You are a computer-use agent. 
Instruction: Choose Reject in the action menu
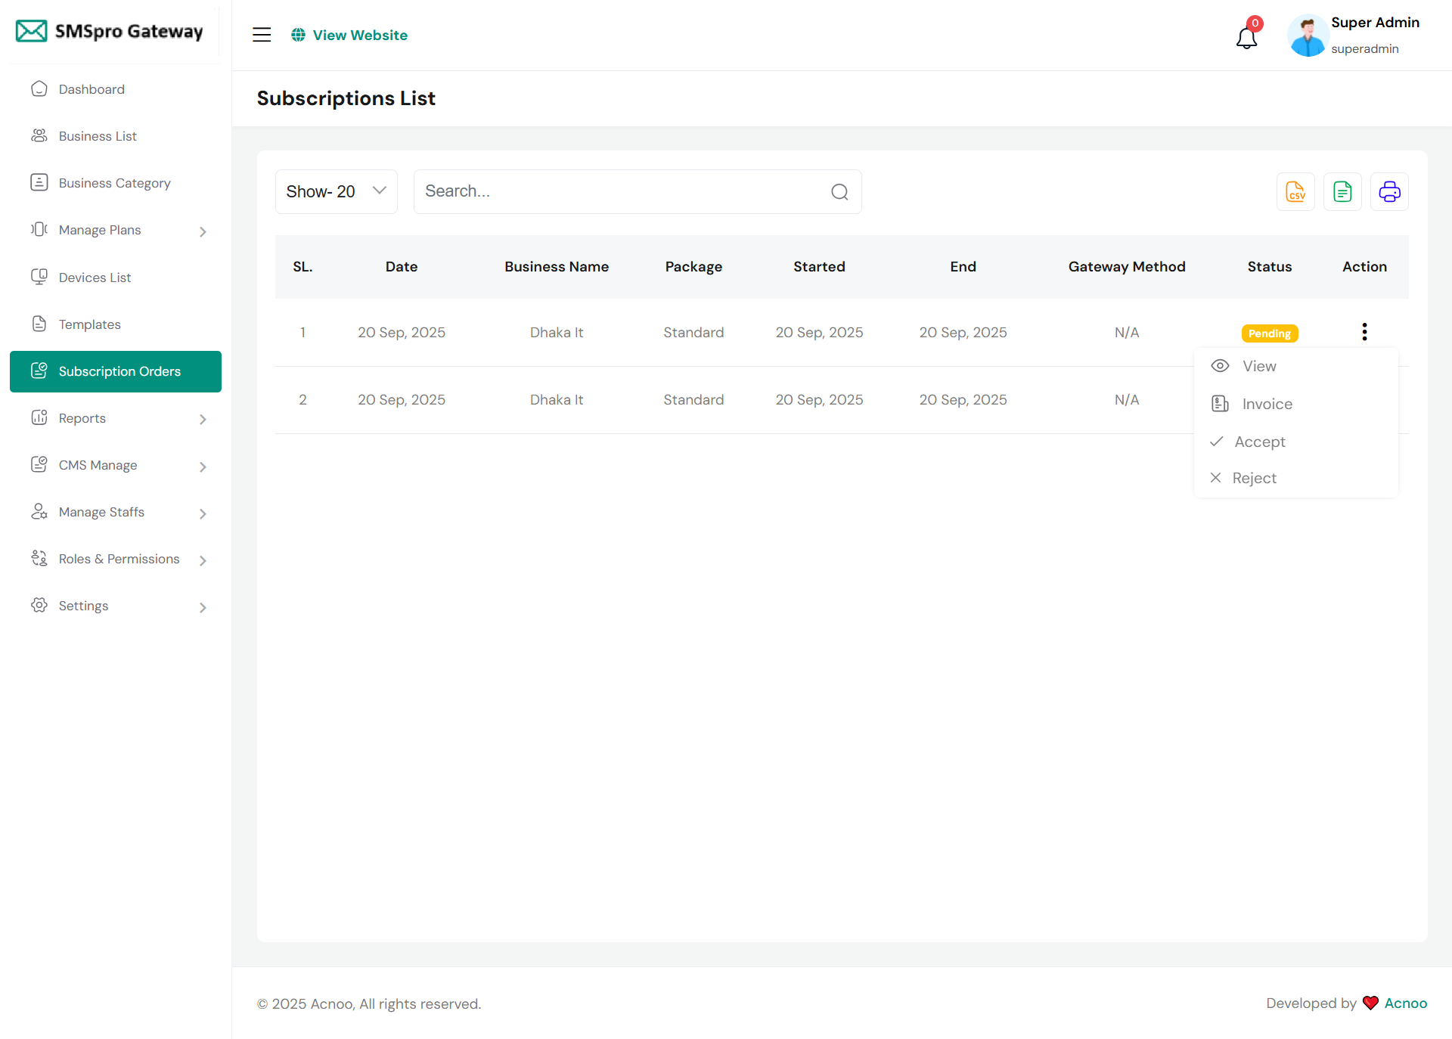tap(1254, 478)
